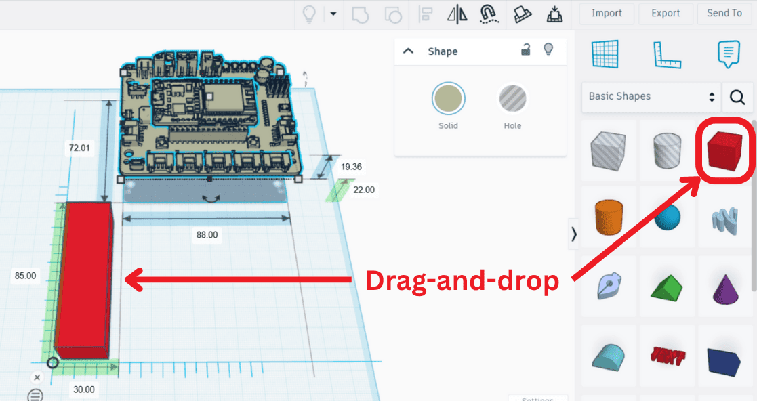Click the Group shapes icon
The height and width of the screenshot is (401, 757).
[x=360, y=14]
